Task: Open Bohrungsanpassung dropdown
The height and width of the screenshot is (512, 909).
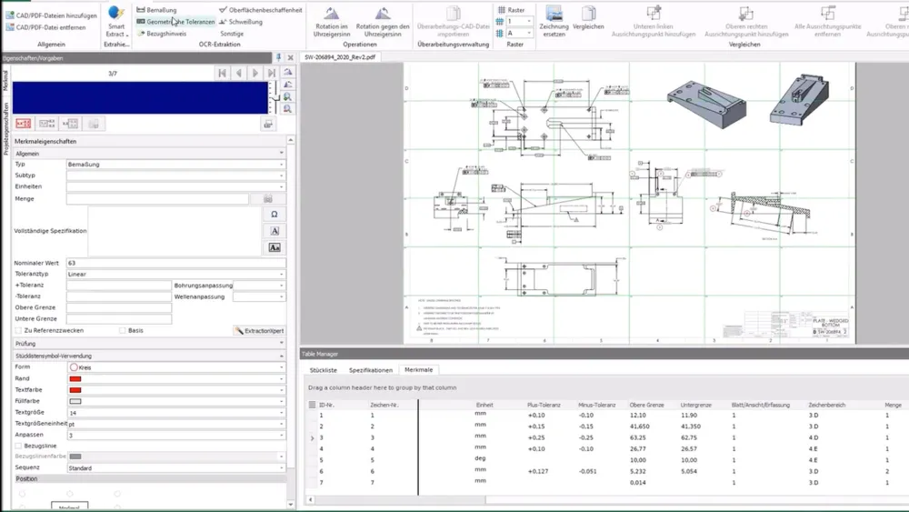Action: (x=281, y=286)
